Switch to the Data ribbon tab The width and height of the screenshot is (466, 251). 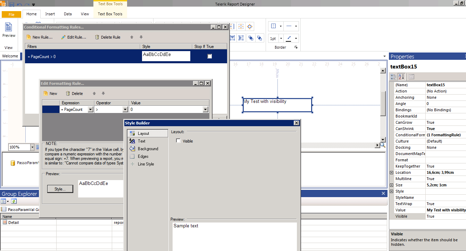click(68, 14)
